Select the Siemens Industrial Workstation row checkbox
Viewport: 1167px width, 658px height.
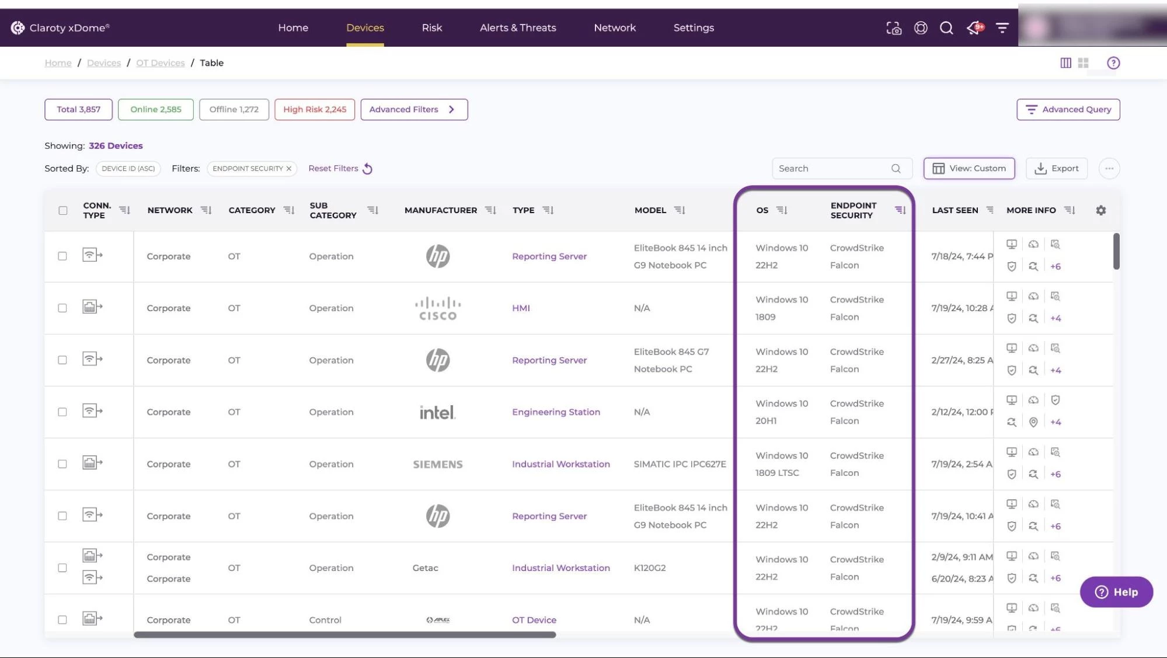click(62, 464)
